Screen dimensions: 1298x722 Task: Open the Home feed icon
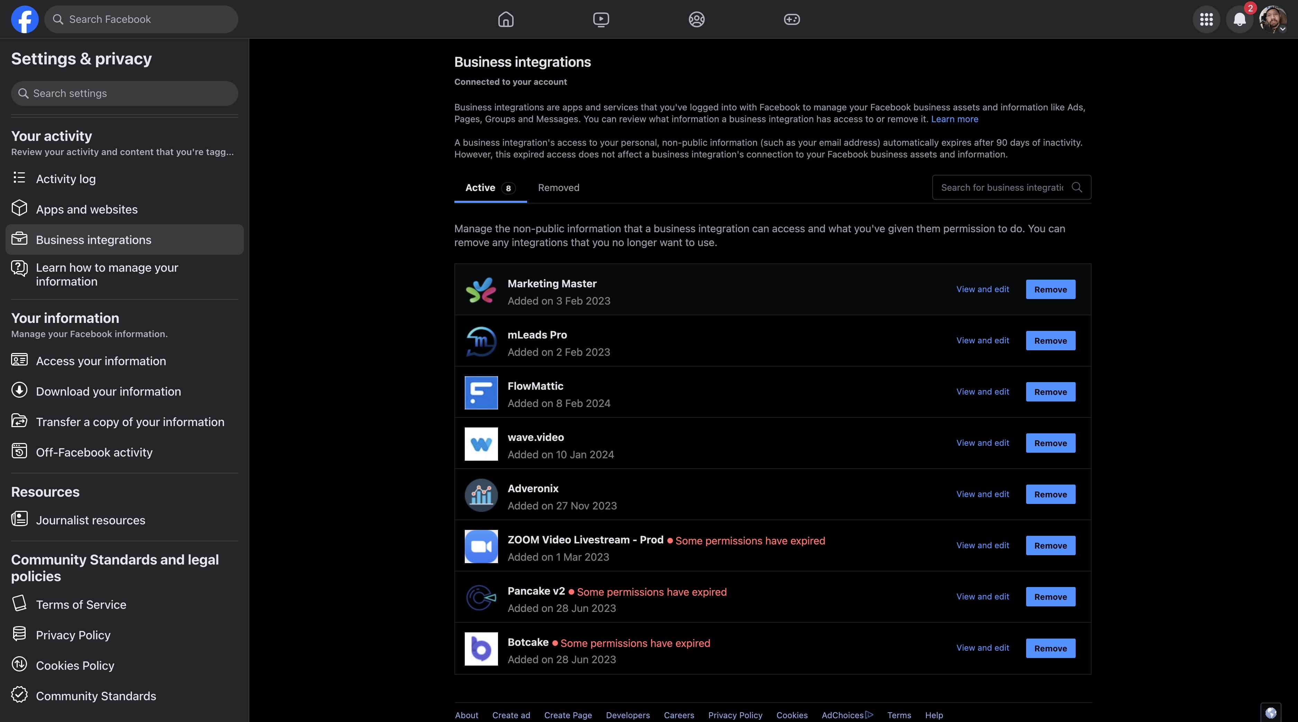click(x=505, y=19)
